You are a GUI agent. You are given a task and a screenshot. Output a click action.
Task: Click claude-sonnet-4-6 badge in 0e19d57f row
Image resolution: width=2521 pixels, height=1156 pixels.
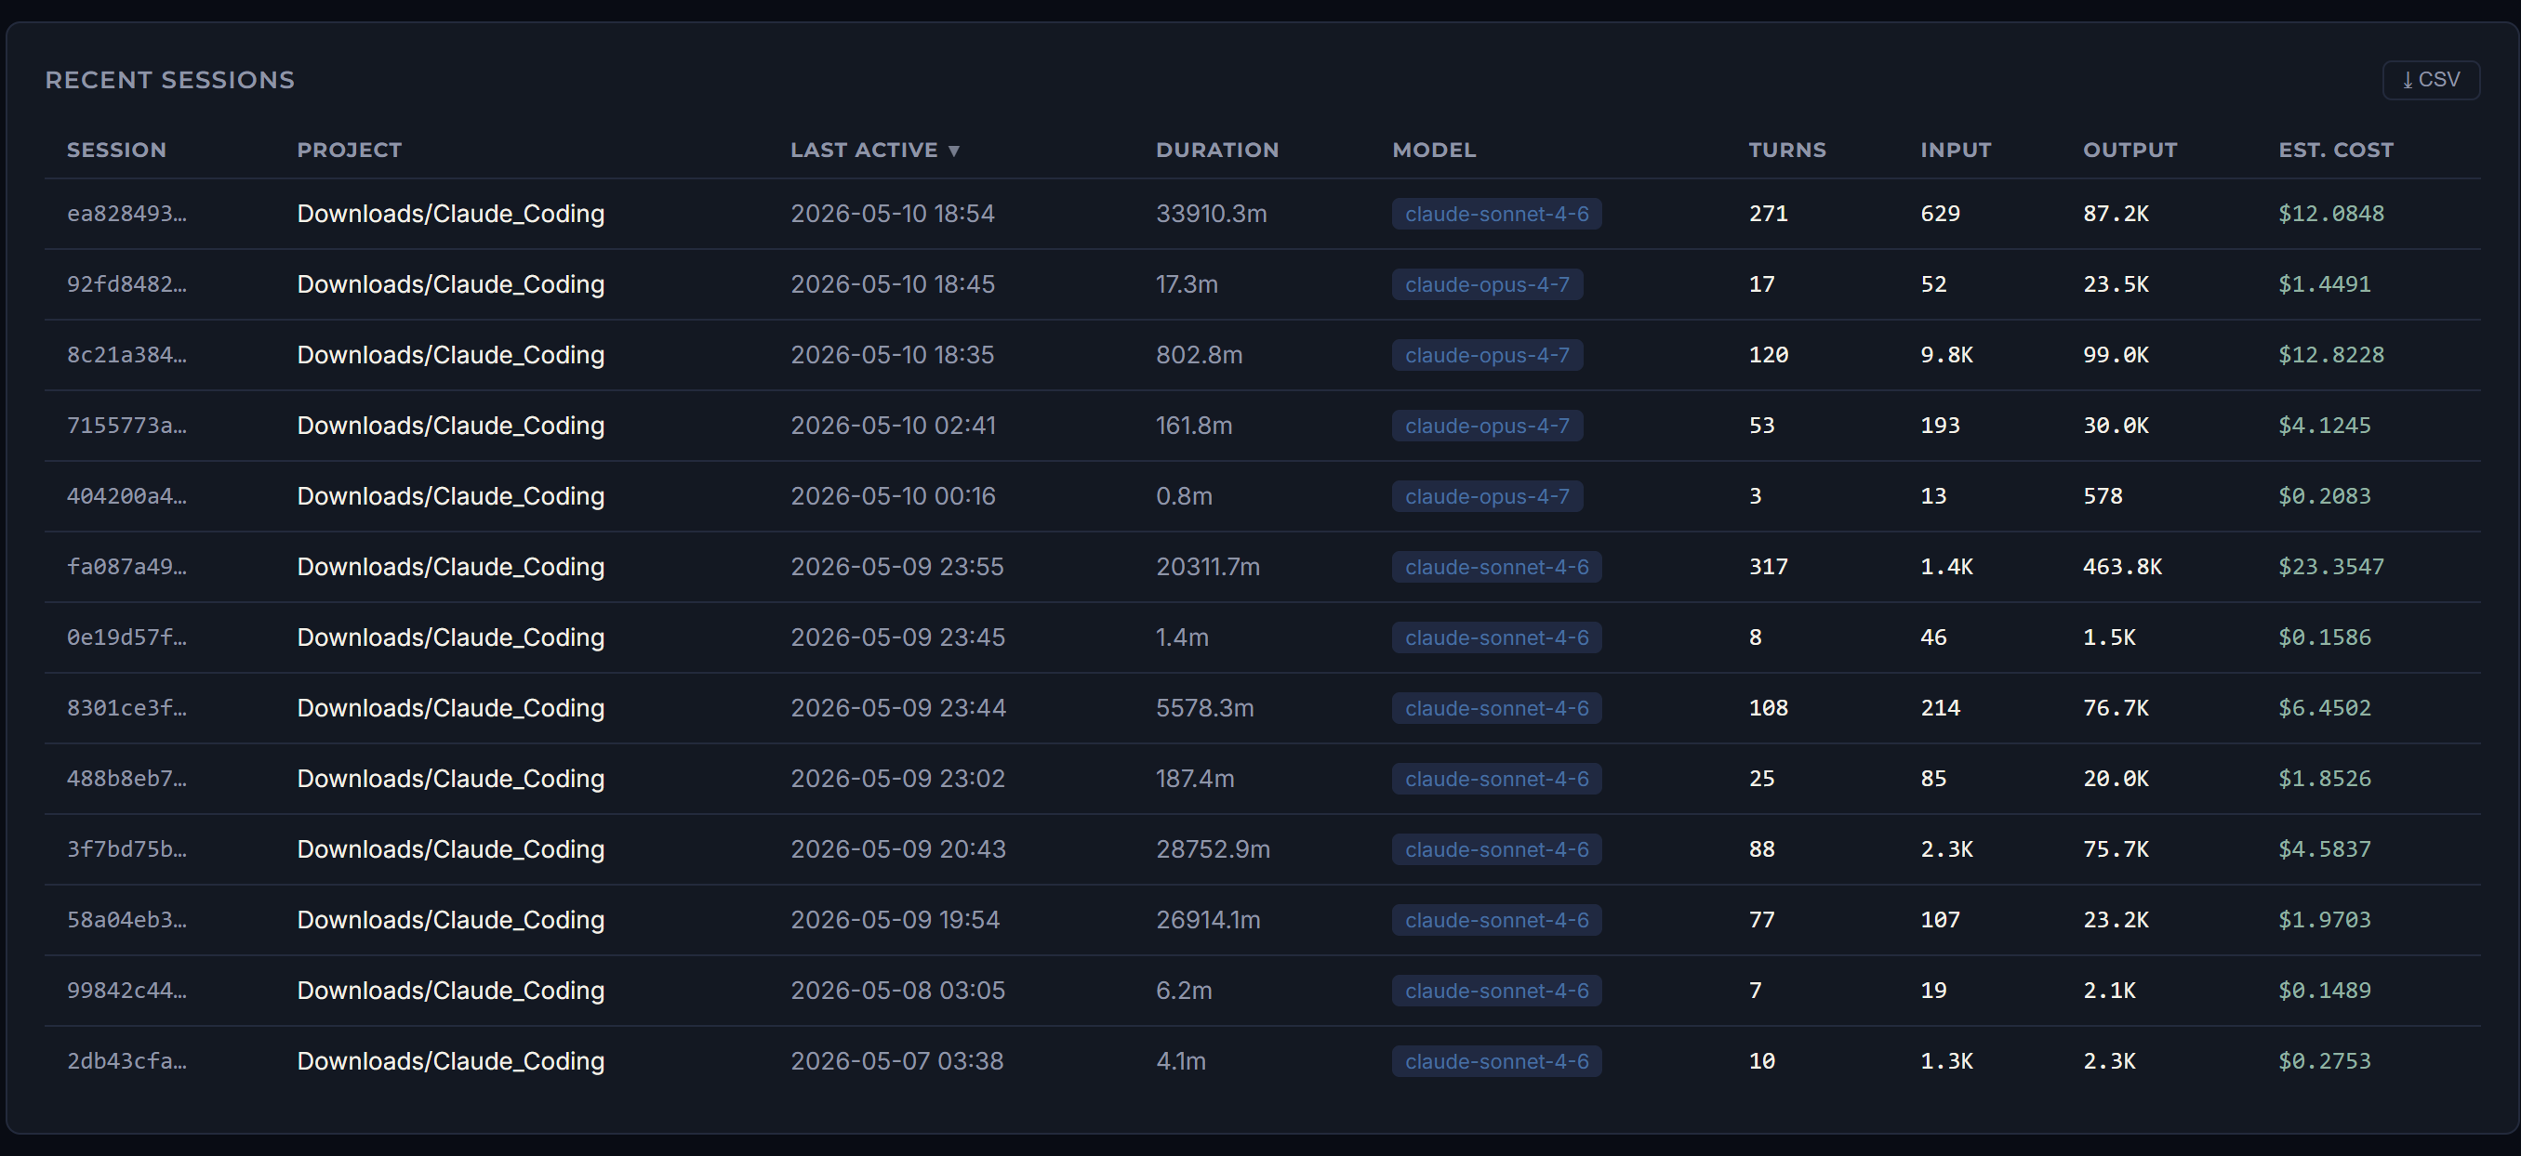click(1496, 637)
